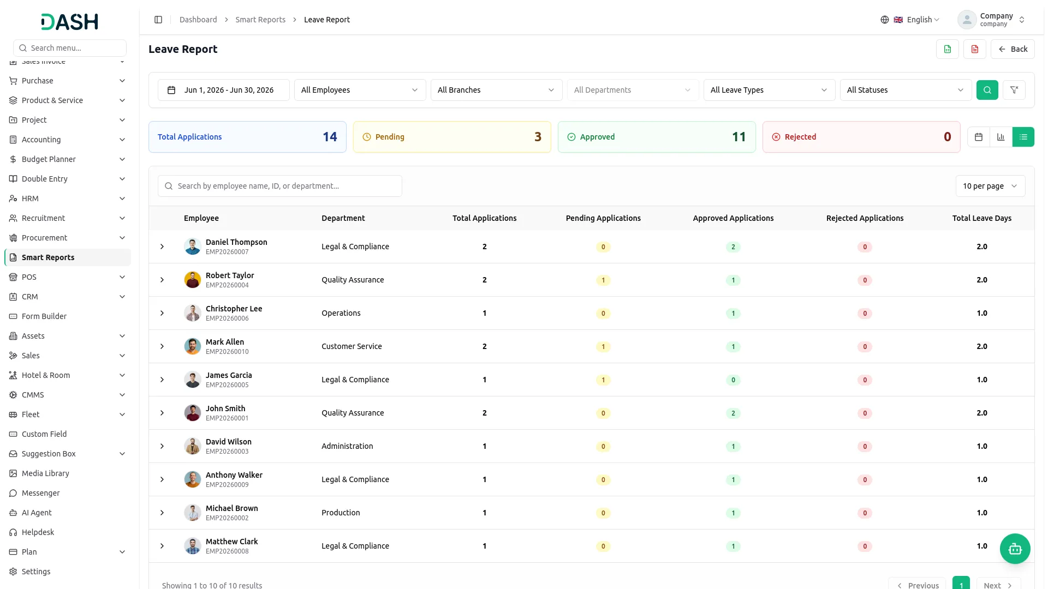Go to Smart Reports breadcrumb link
Viewport: 1048px width, 589px height.
tap(260, 20)
